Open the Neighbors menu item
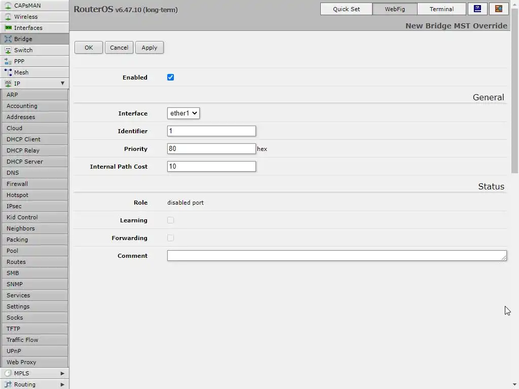The height and width of the screenshot is (389, 519). (x=35, y=228)
